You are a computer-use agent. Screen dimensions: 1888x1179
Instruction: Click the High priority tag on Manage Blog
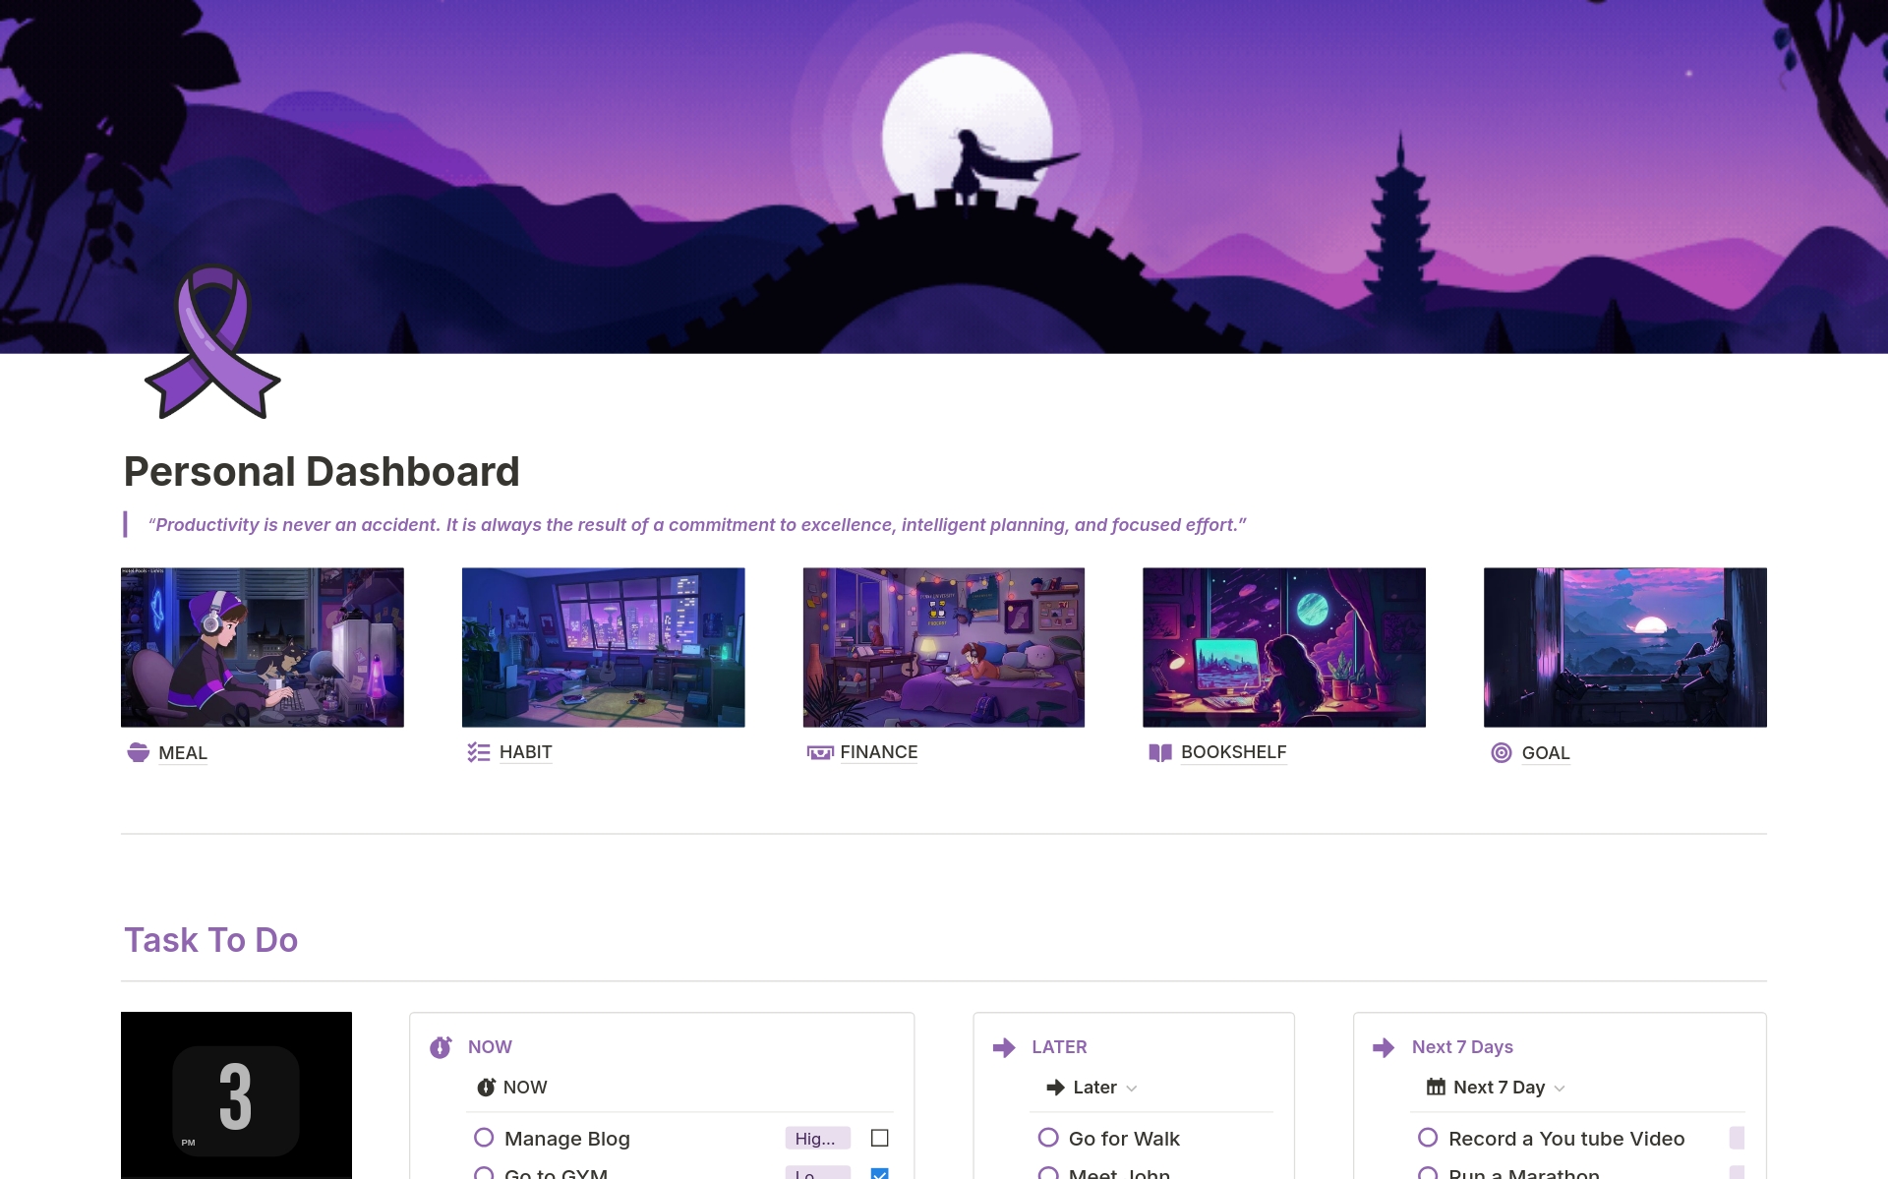pyautogui.click(x=816, y=1139)
